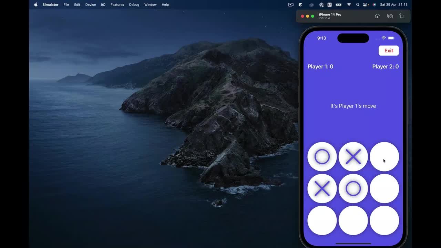Screen dimensions: 441x248
Task: Click the "It's Player 1's move" status text
Action: (x=353, y=106)
